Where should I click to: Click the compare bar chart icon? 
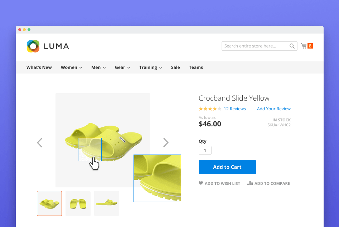coord(249,183)
